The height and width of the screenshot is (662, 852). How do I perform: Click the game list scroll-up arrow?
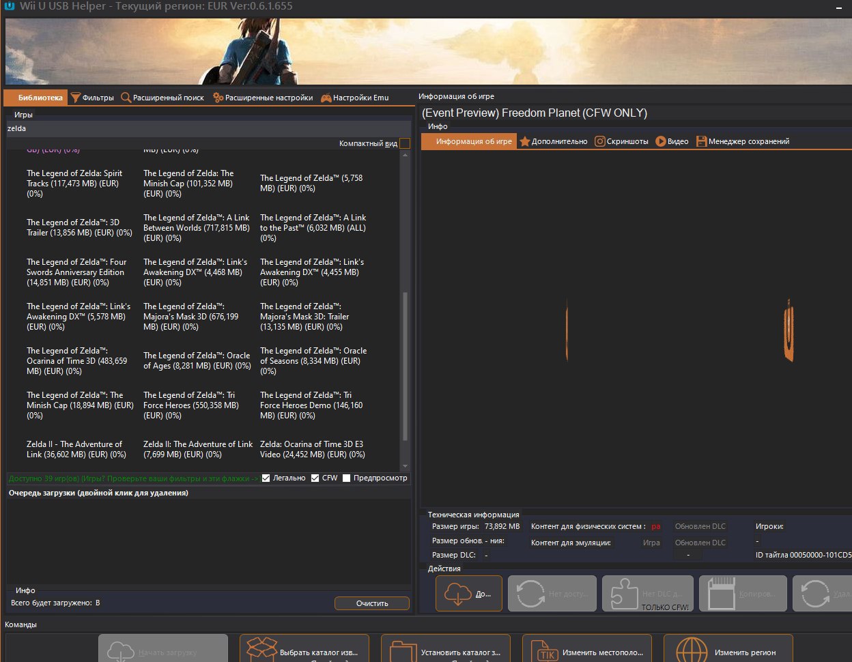pos(406,156)
